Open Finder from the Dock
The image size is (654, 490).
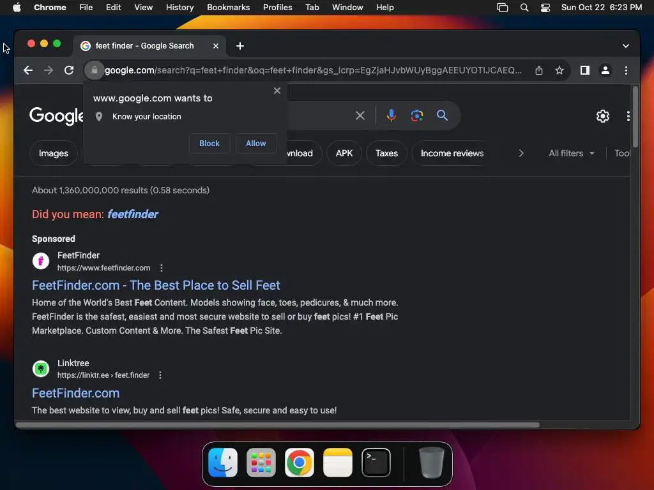tap(223, 463)
